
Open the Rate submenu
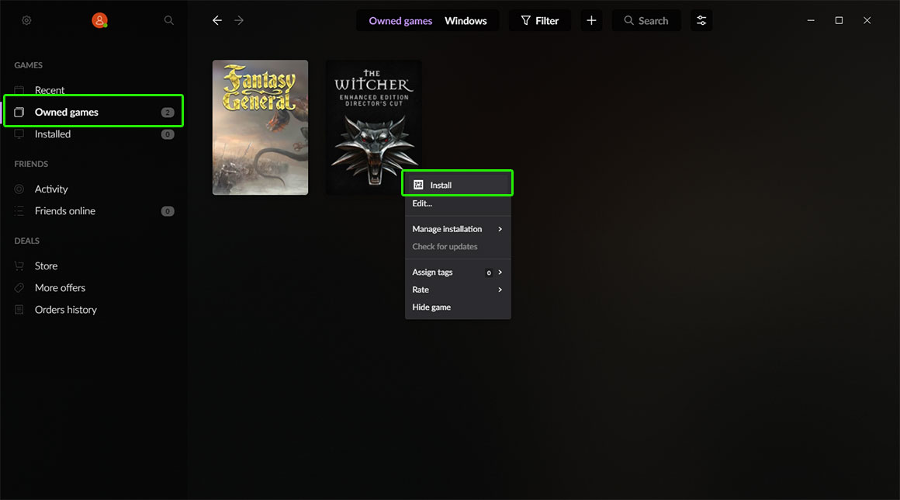point(420,289)
